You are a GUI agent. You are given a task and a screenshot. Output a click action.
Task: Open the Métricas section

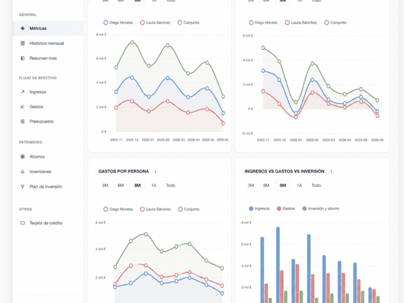(48, 28)
